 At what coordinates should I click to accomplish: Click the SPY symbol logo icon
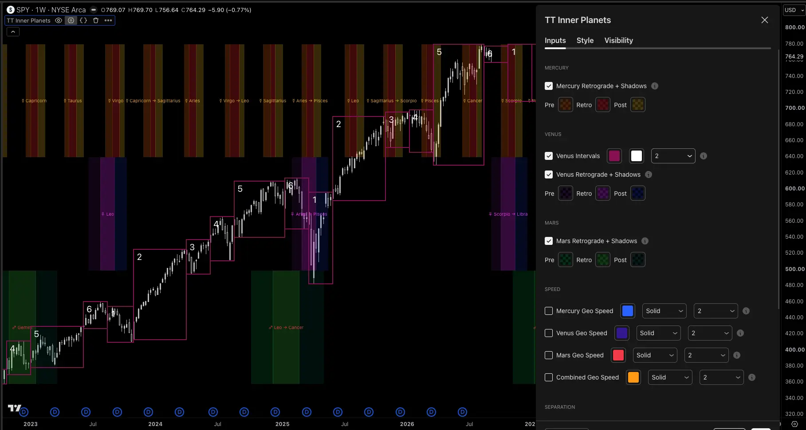click(x=11, y=10)
